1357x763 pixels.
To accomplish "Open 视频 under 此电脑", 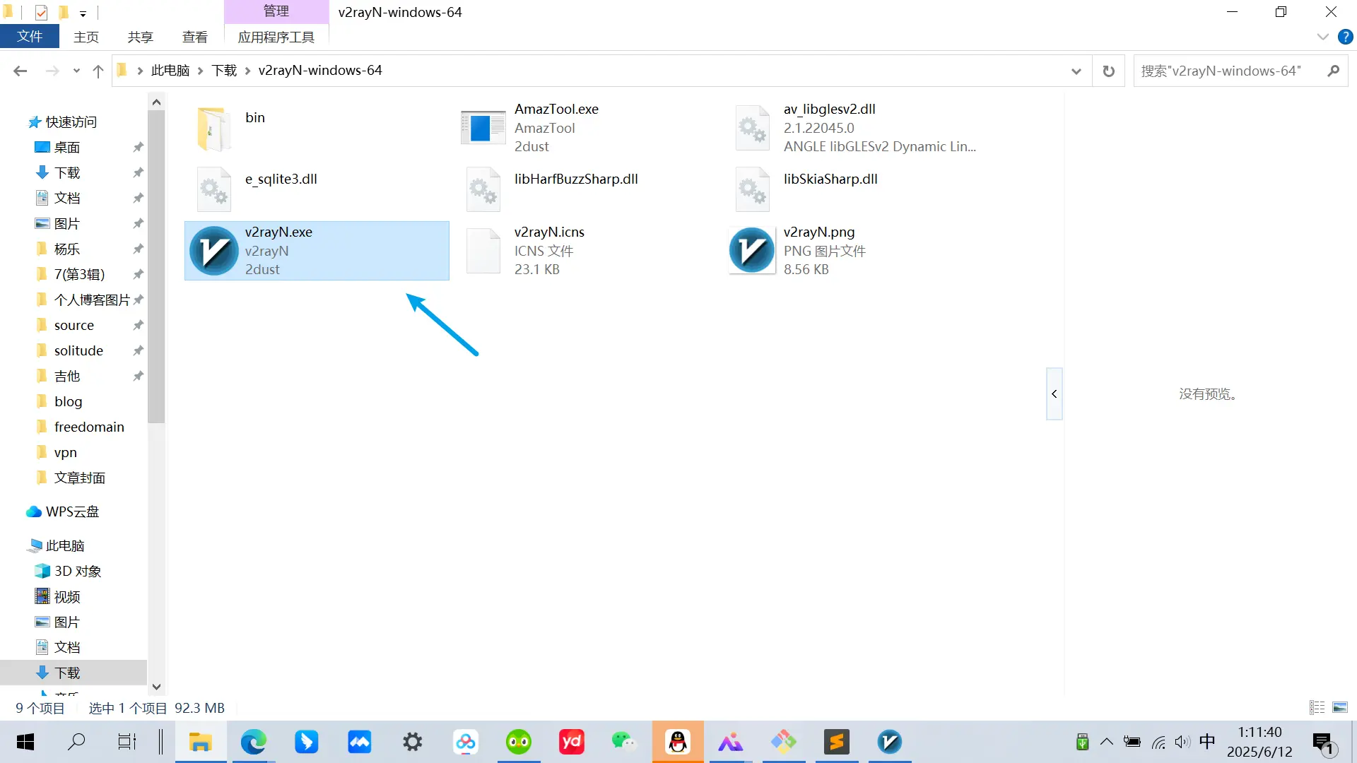I will [67, 597].
